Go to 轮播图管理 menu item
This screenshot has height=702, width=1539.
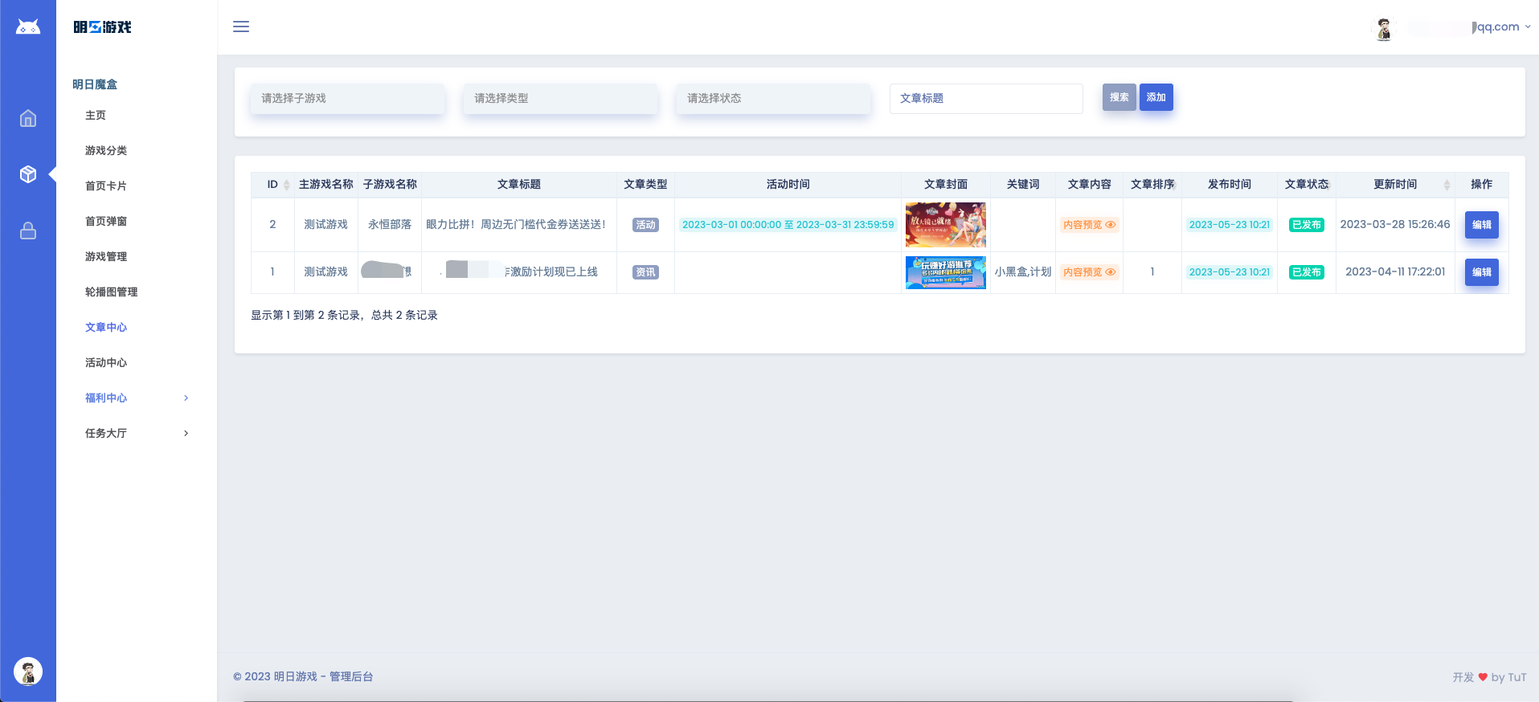pyautogui.click(x=111, y=292)
